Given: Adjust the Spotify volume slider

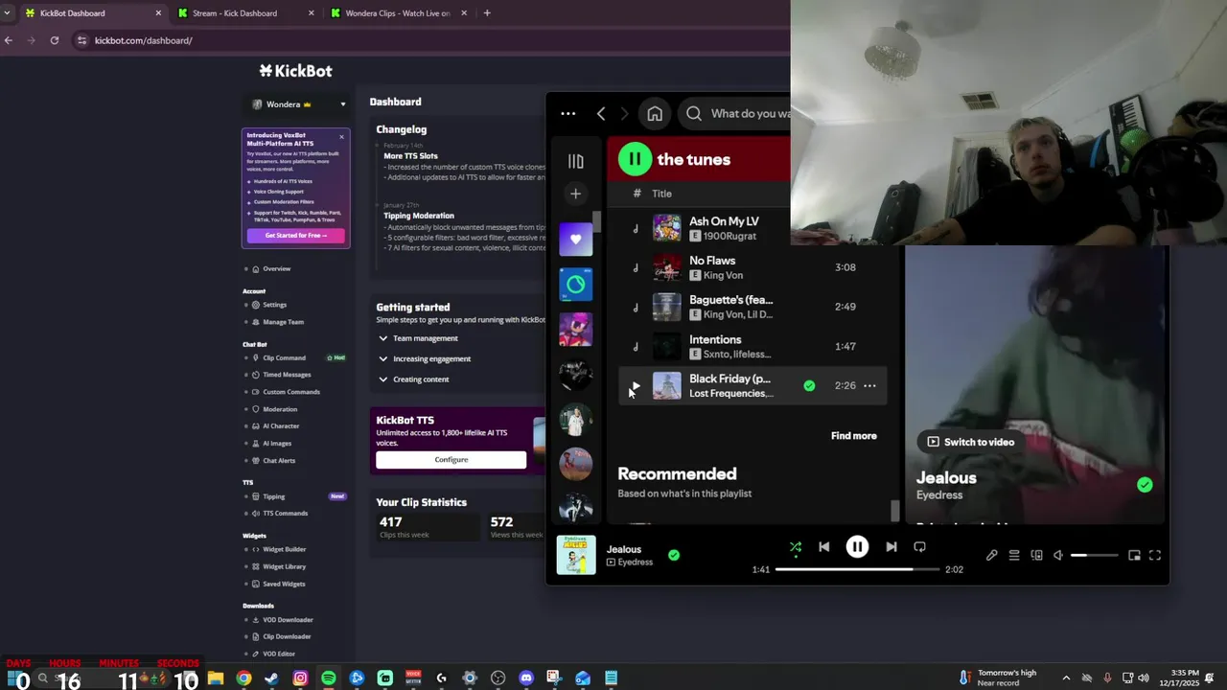Looking at the screenshot, I should 1094,555.
